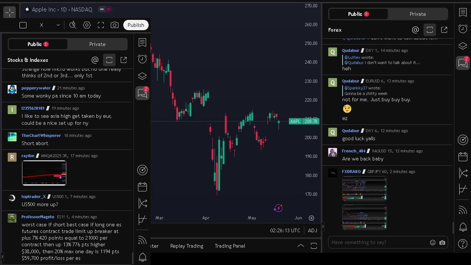Open notifications bell in far right sidebar

(463, 227)
